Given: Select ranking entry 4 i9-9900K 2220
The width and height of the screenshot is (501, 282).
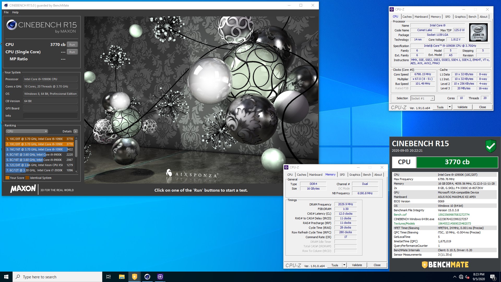Looking at the screenshot, I should pos(40,155).
